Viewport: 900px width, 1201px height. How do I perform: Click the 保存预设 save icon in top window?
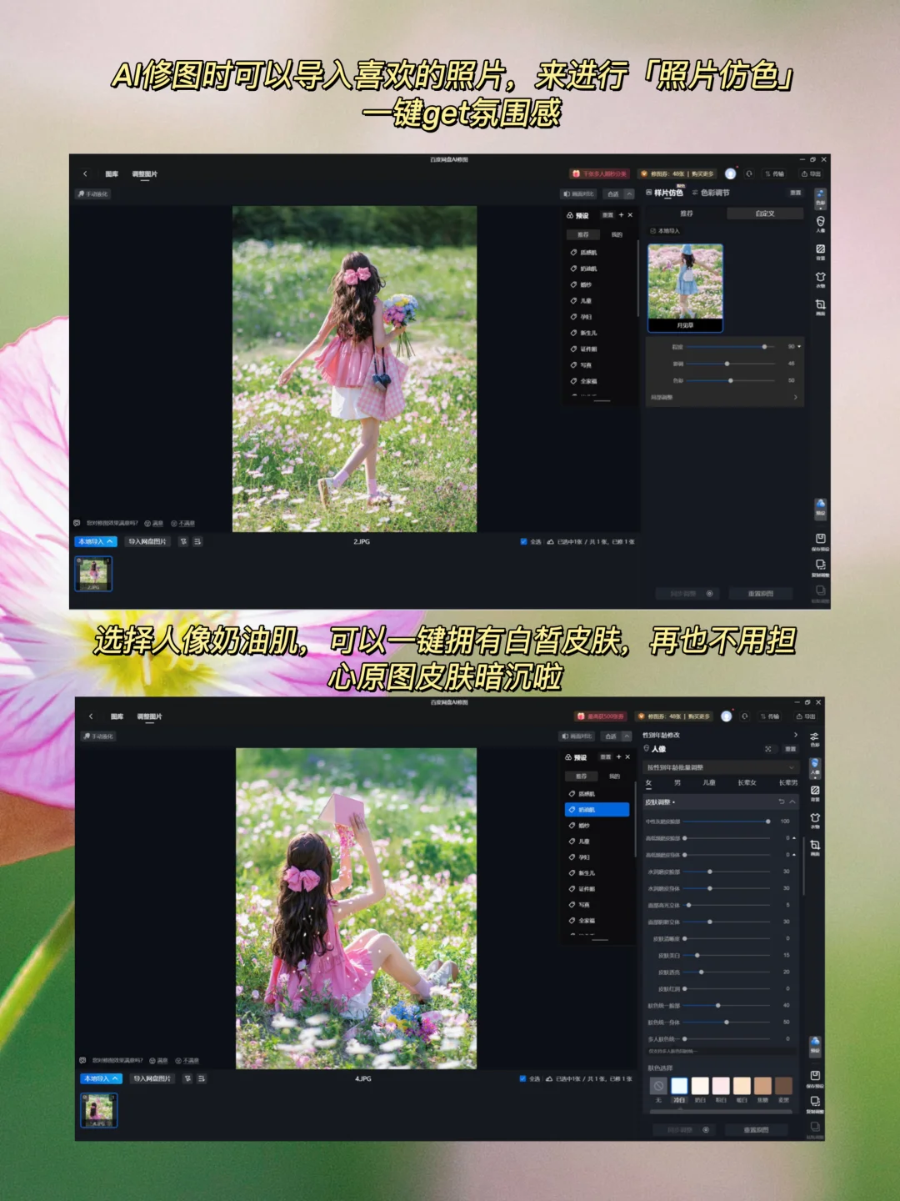click(820, 541)
